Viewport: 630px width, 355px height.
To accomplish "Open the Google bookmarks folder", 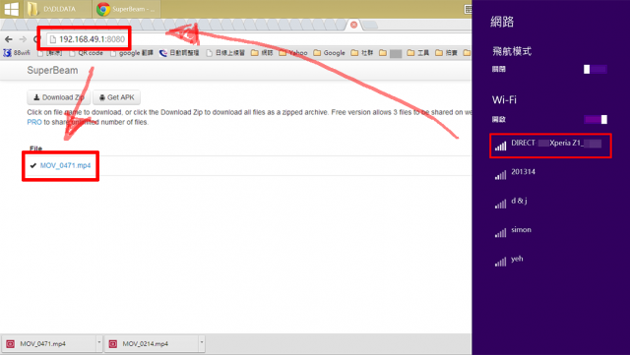I will point(329,53).
